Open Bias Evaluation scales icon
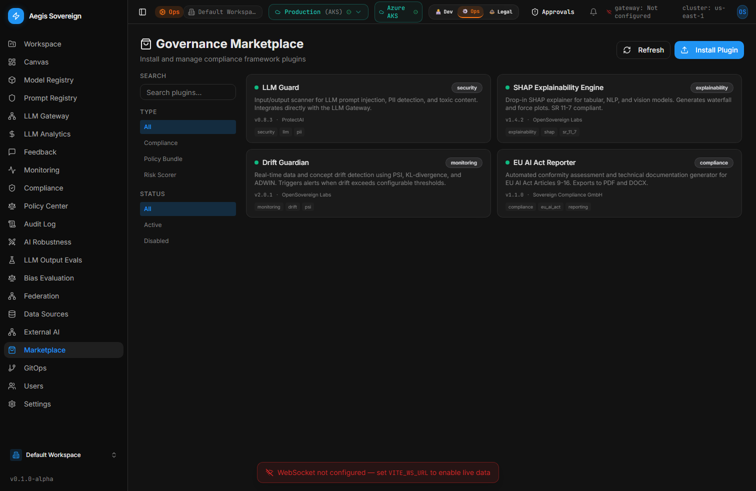 pyautogui.click(x=12, y=278)
